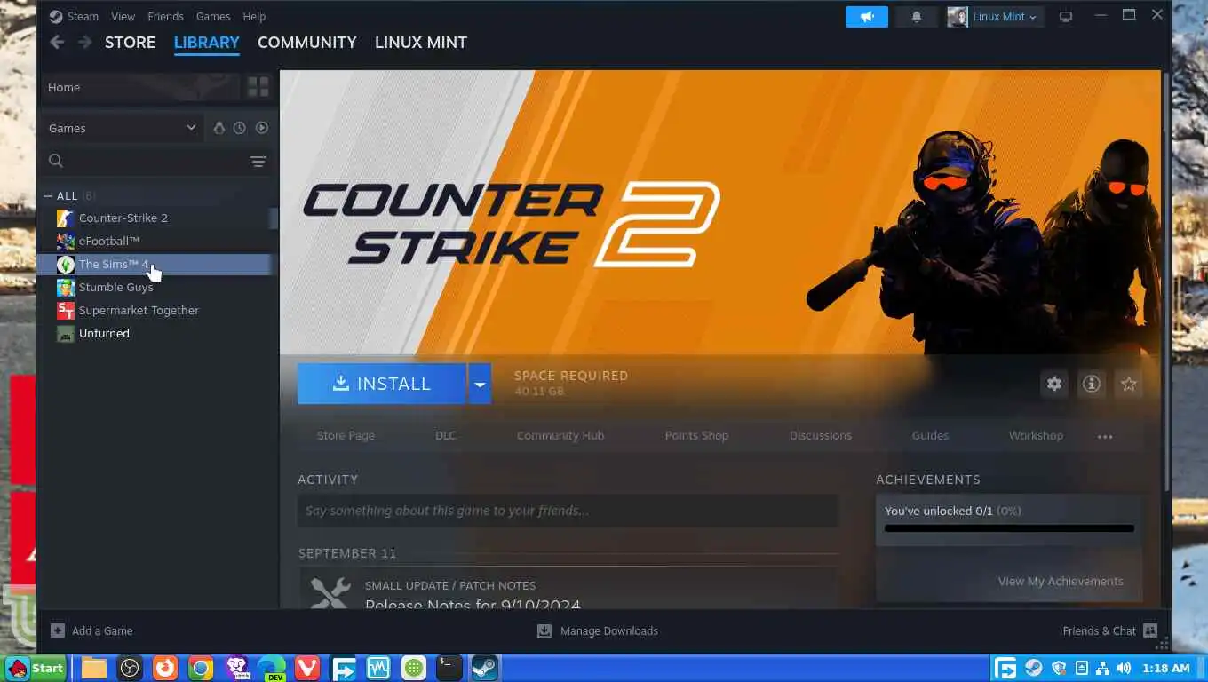1208x682 pixels.
Task: Launch OBS Studio from taskbar
Action: click(x=130, y=668)
